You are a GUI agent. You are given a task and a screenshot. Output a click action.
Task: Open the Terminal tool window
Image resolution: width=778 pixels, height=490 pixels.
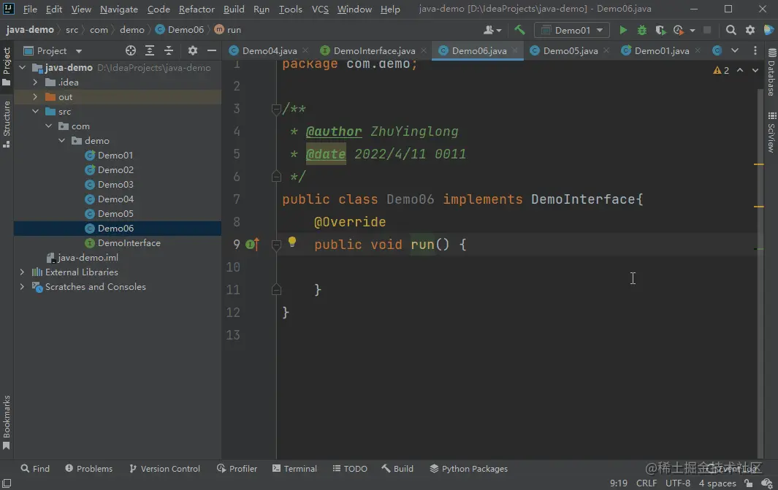click(x=294, y=469)
